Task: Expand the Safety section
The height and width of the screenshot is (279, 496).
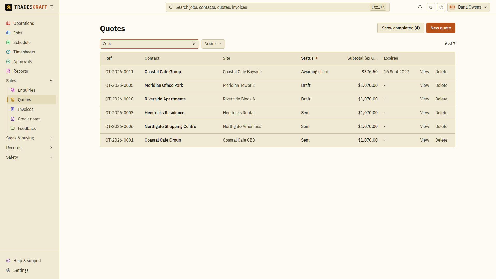Action: pos(29,157)
